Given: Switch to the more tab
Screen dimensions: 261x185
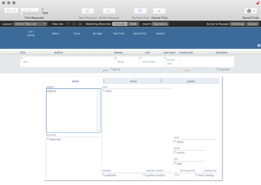Looking at the screenshot, I should pyautogui.click(x=133, y=81).
